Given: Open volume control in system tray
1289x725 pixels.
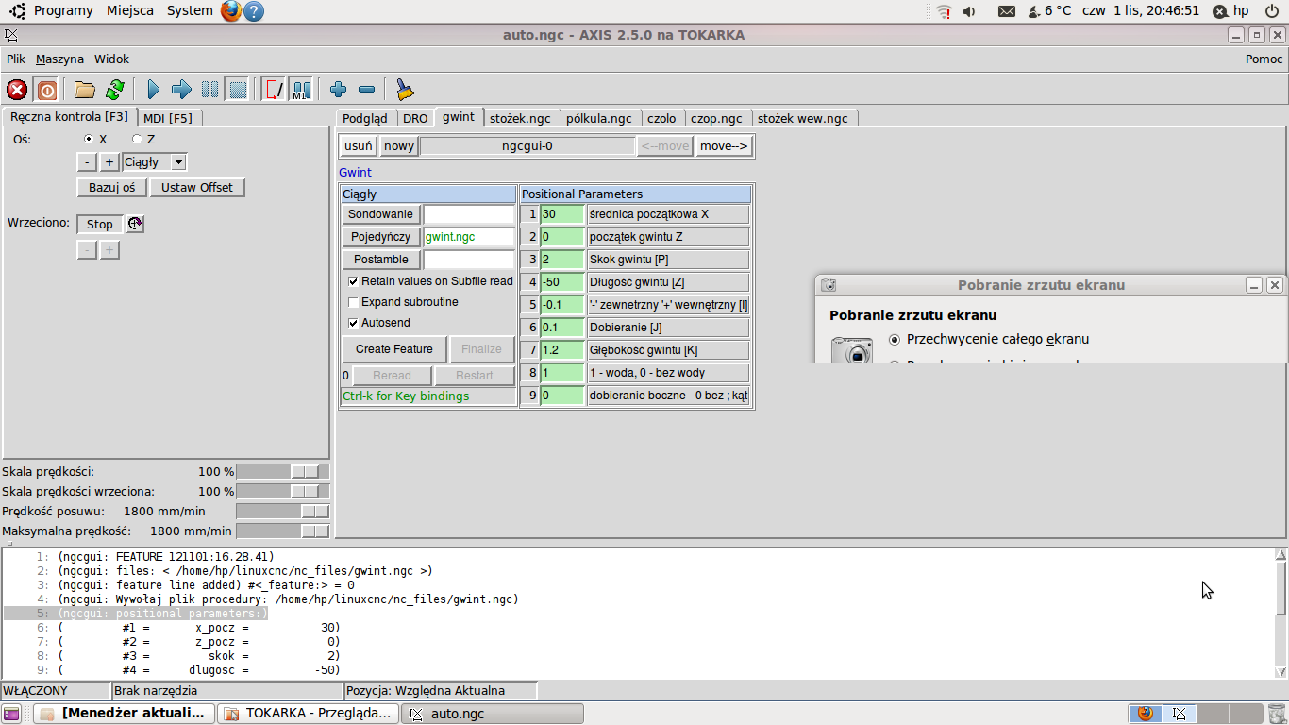Looking at the screenshot, I should coord(969,11).
